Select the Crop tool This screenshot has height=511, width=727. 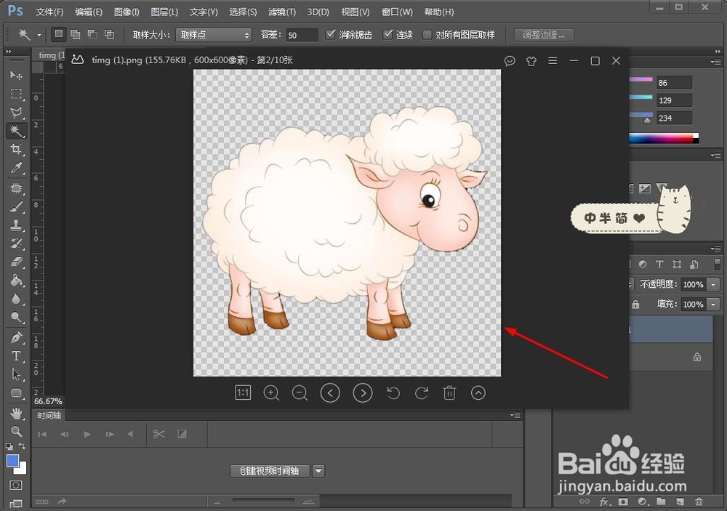coord(16,149)
